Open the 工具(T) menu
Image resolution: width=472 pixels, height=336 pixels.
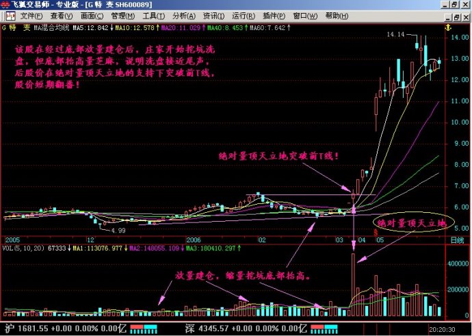pyautogui.click(x=153, y=16)
